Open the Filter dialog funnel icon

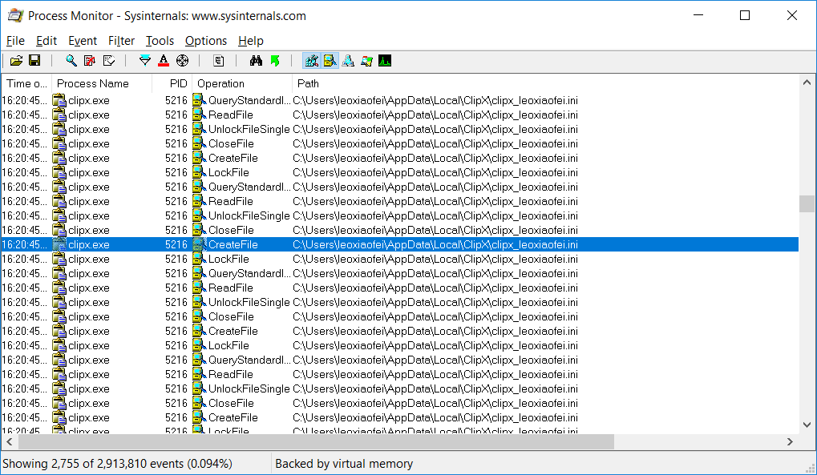pos(145,61)
